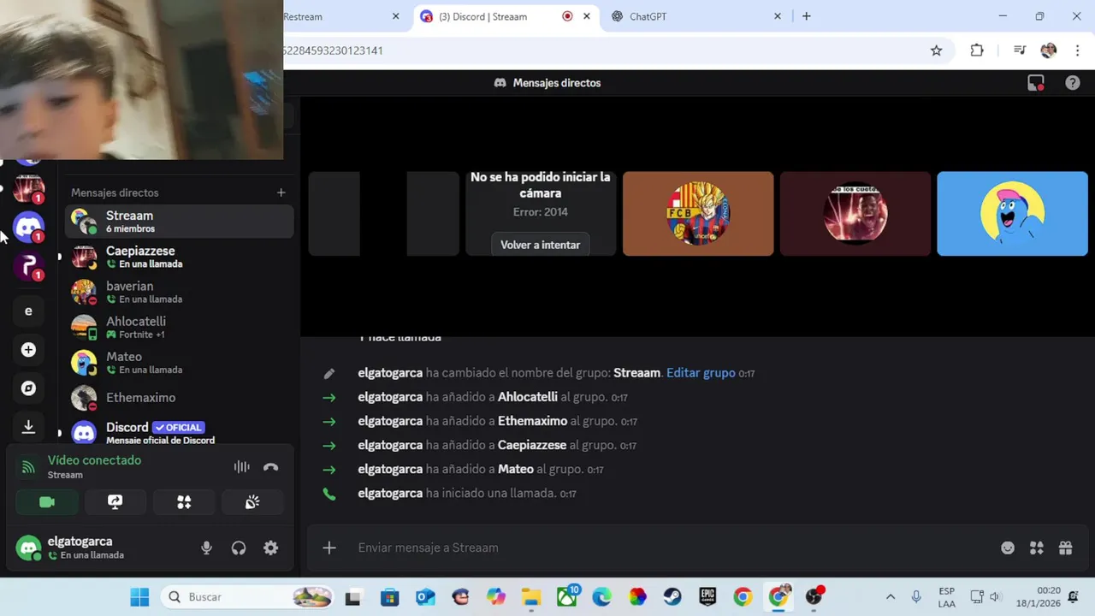Toggle the camera button in voice panel

tap(47, 502)
